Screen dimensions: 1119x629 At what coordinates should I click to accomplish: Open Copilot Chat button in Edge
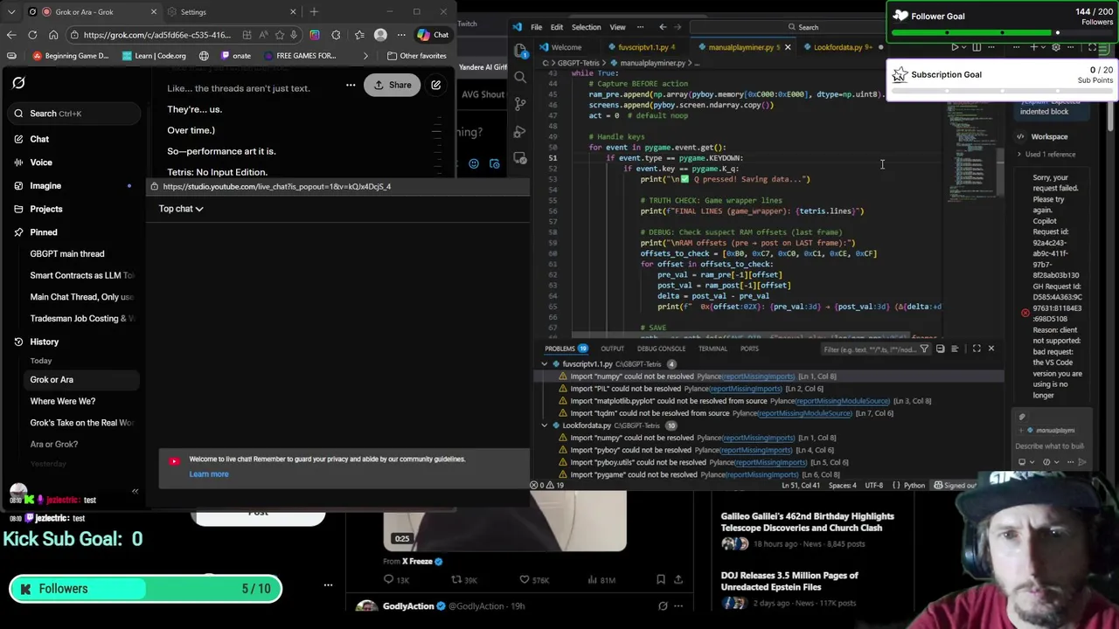coord(433,35)
